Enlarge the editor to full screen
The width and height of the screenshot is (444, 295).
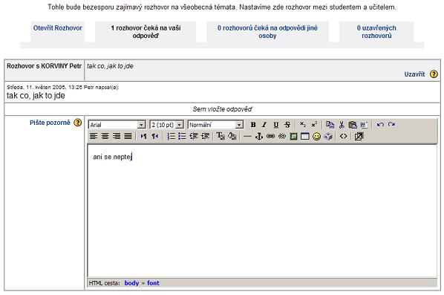(x=359, y=136)
